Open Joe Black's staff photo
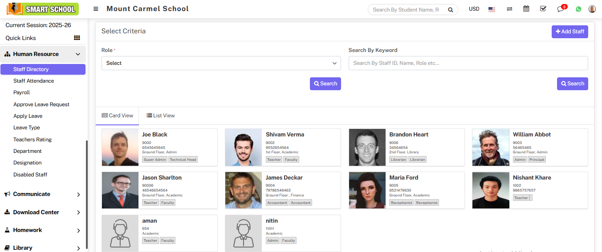 pos(120,147)
